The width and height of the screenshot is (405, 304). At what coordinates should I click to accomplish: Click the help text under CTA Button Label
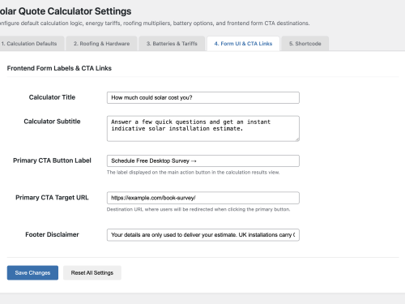193,173
